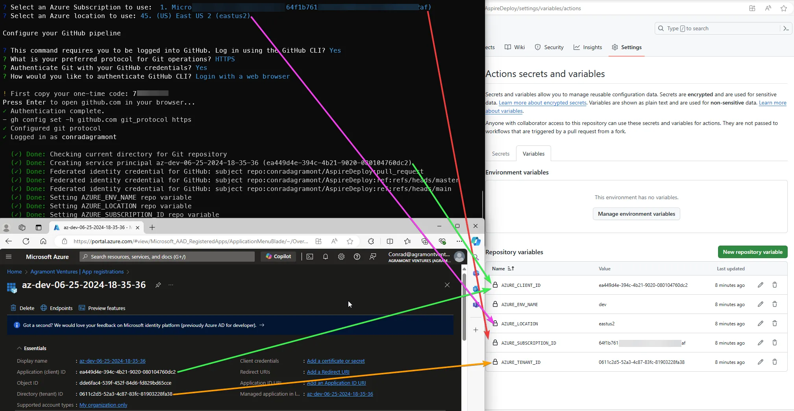
Task: Edit the AZURE_CLIENT_ID variable with pencil icon
Action: coord(761,285)
